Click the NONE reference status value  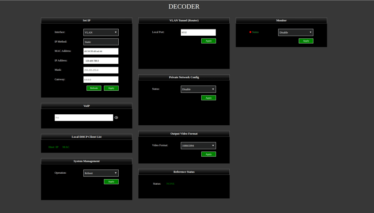click(x=170, y=184)
